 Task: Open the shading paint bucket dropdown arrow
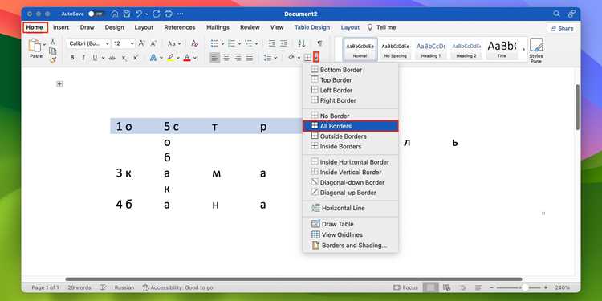coord(299,58)
